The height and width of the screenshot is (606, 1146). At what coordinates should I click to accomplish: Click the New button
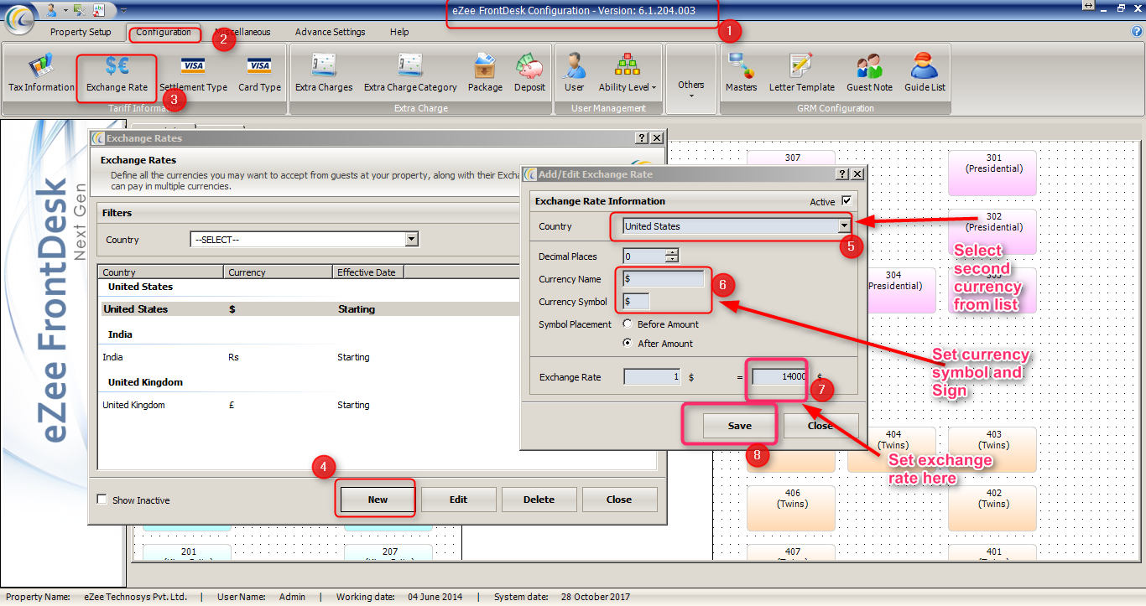[x=378, y=500]
